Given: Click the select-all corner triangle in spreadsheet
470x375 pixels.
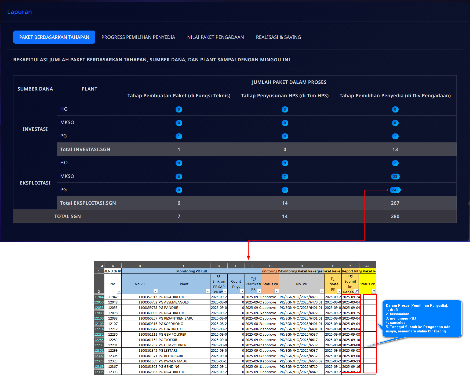Looking at the screenshot, I should point(102,266).
